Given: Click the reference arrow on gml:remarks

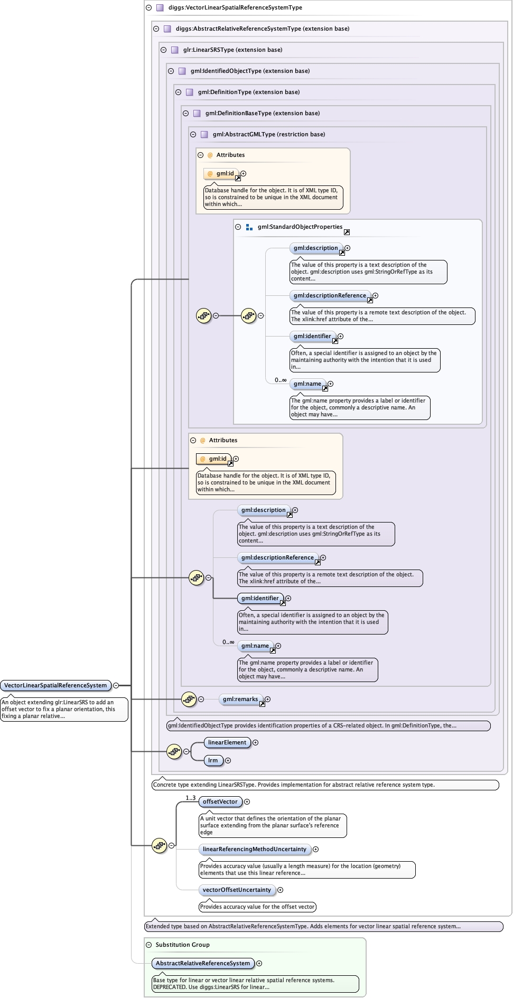Looking at the screenshot, I should pos(262,704).
